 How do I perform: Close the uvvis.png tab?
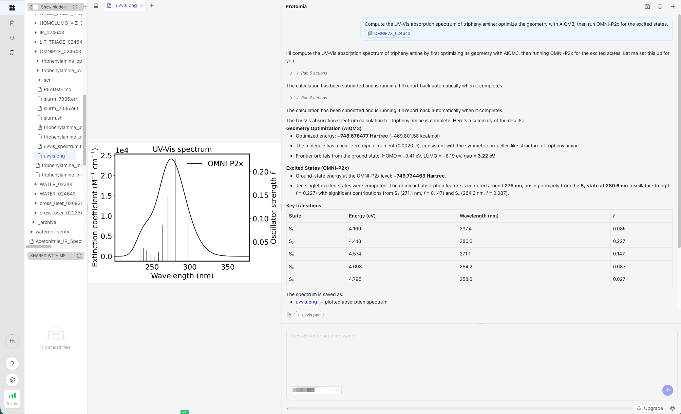[x=142, y=5]
